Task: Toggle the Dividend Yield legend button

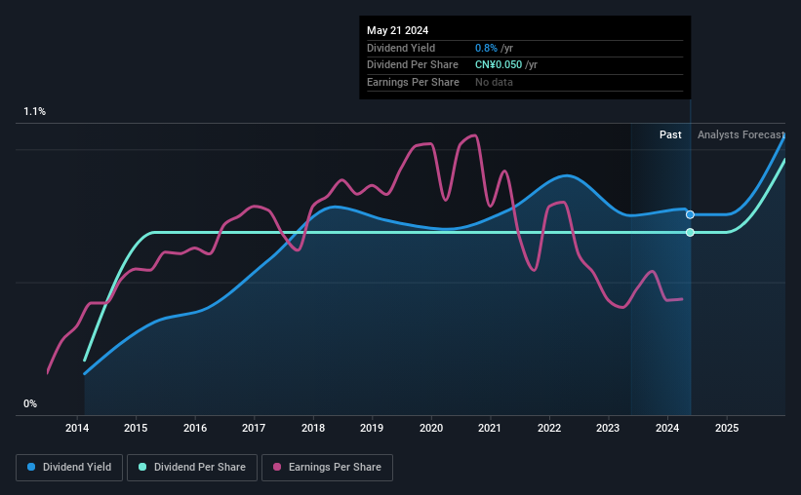Action: tap(69, 468)
